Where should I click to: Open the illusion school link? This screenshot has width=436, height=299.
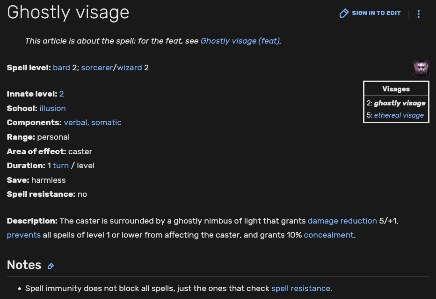click(52, 108)
